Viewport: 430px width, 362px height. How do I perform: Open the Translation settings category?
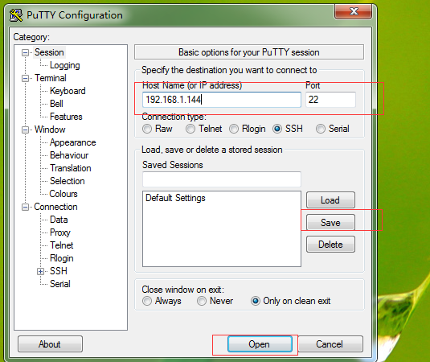[71, 168]
